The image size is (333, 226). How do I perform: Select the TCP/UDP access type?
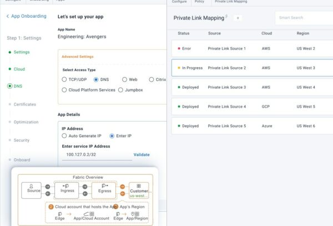coord(64,79)
